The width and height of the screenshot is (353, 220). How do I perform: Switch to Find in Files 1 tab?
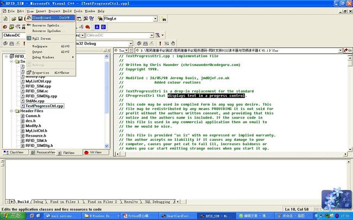65,202
